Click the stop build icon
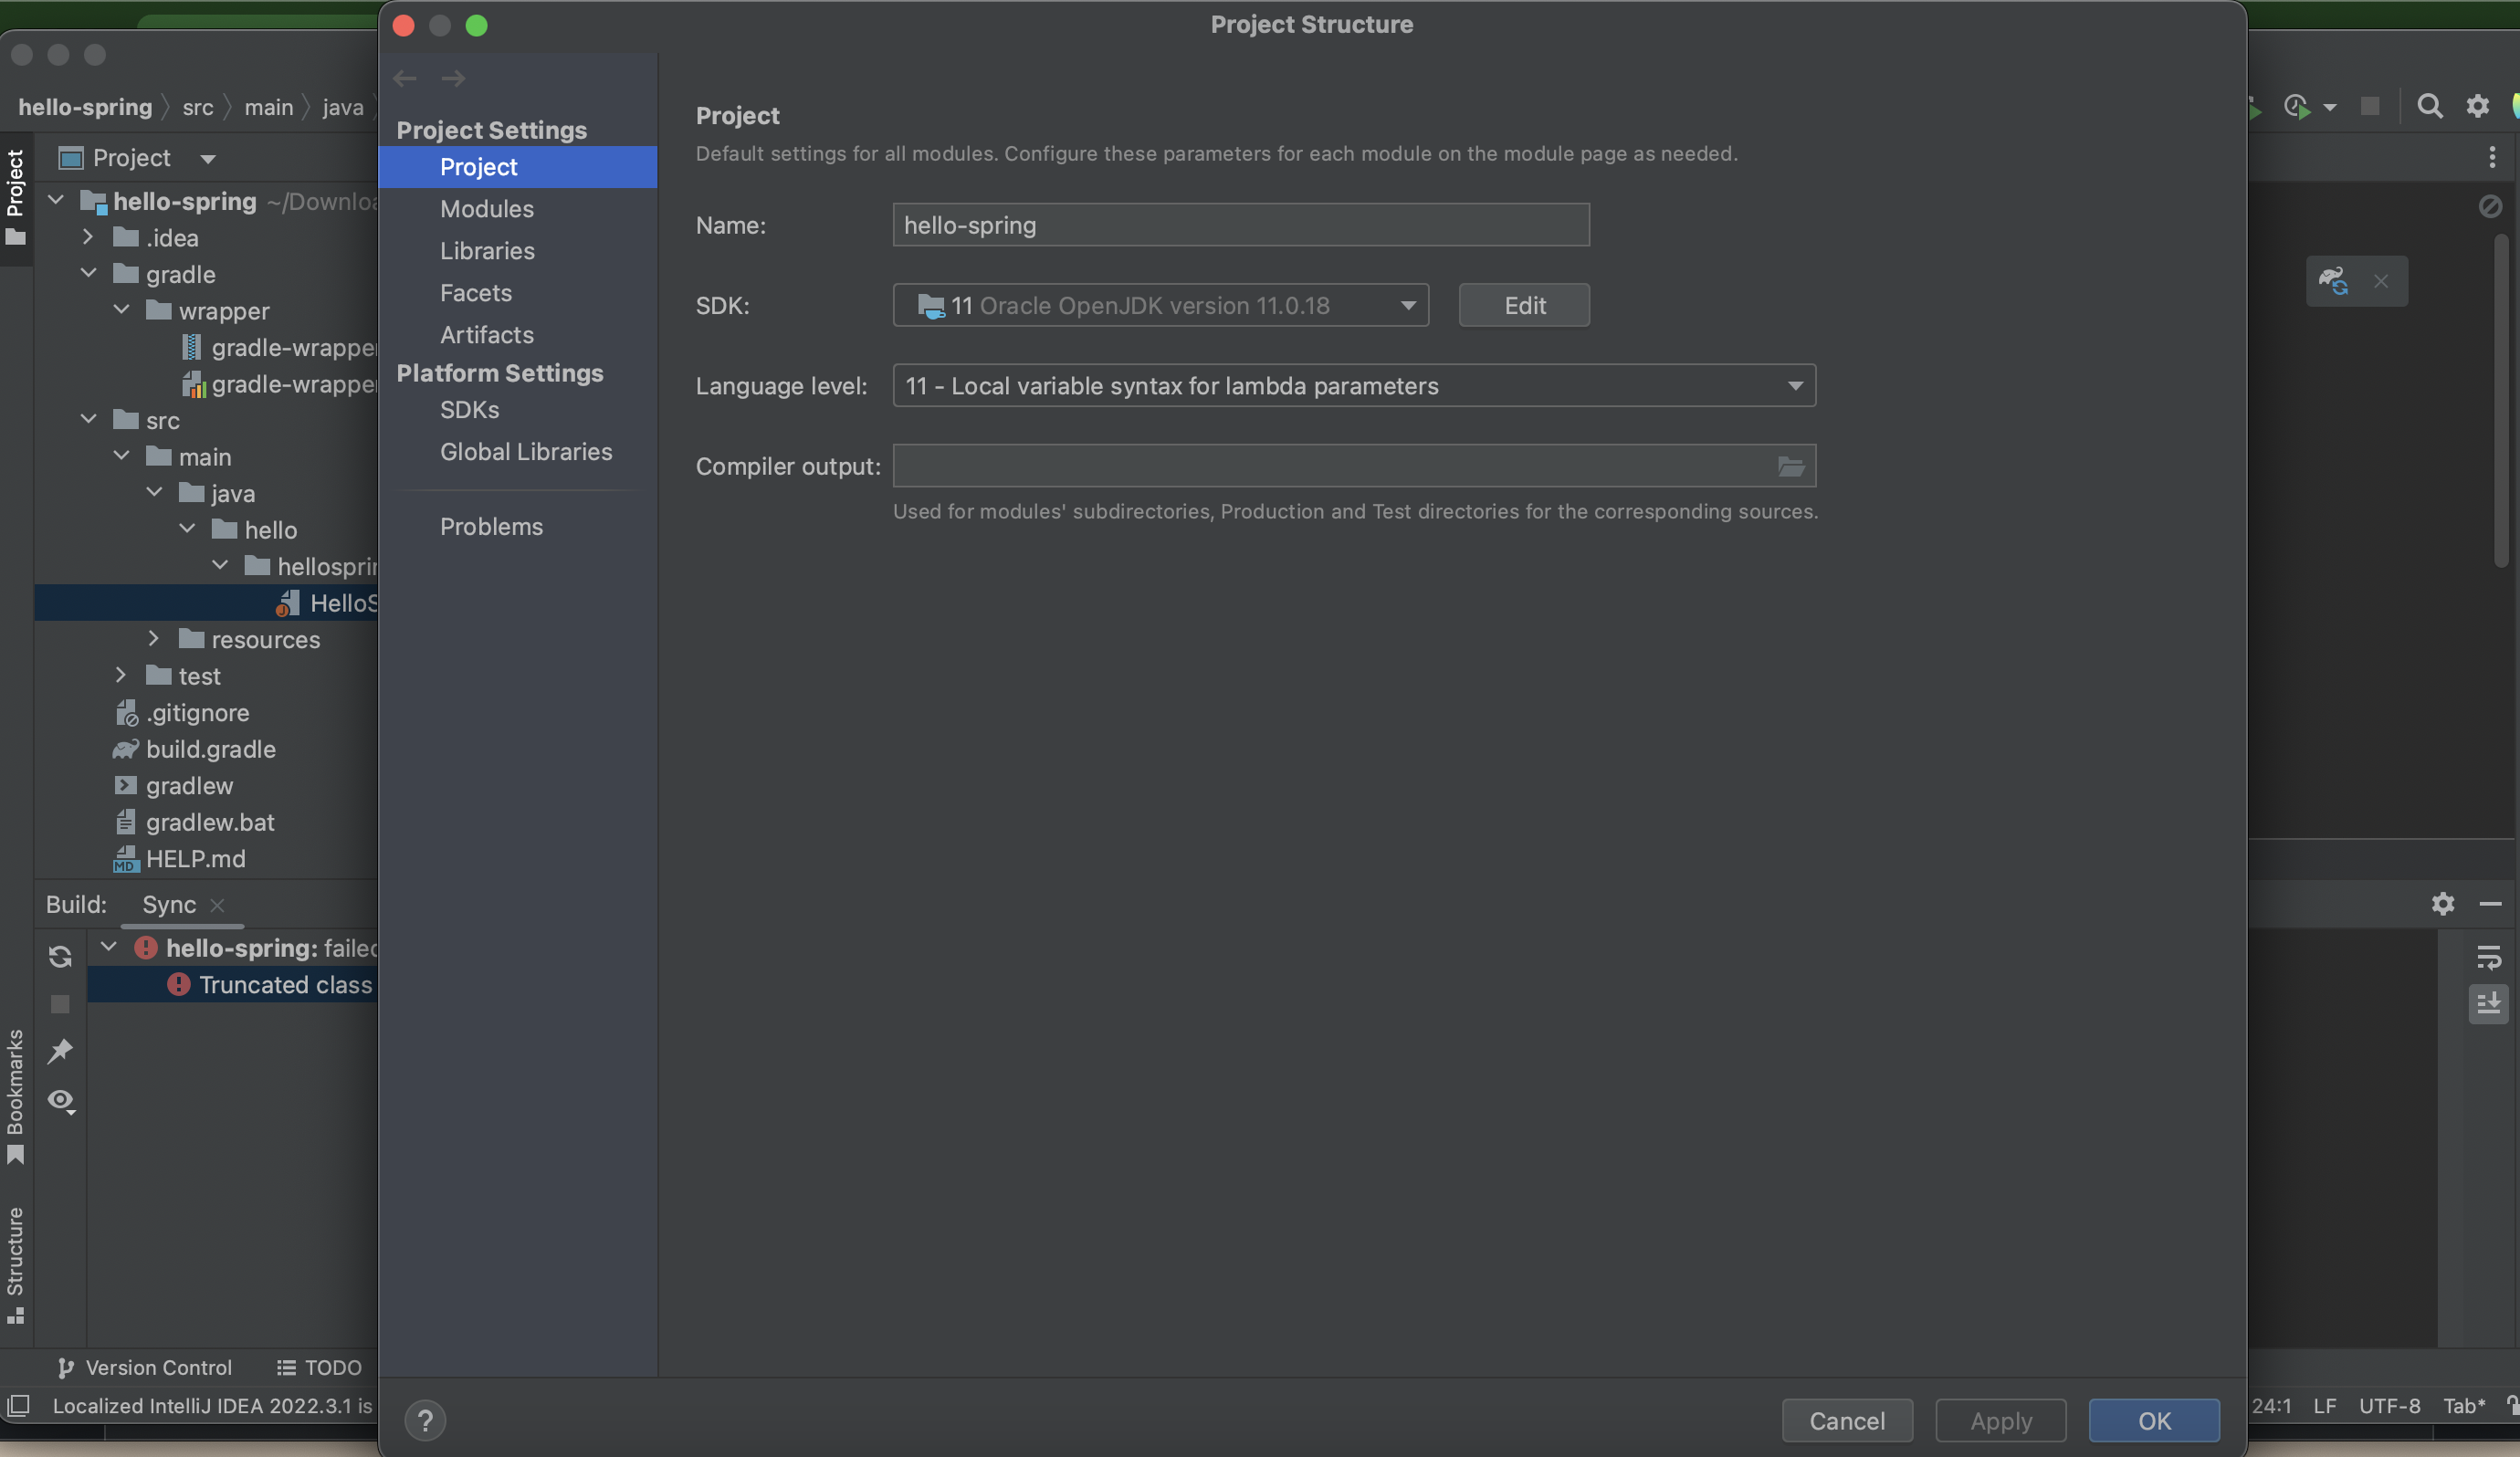This screenshot has width=2520, height=1457. (60, 1003)
